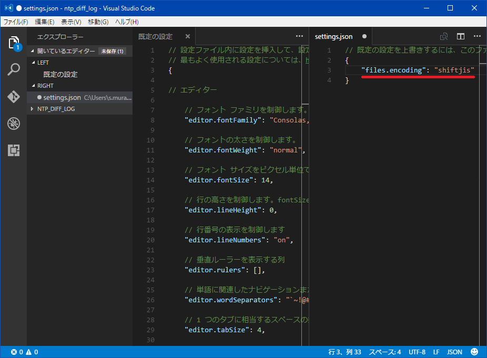Click the errors and warnings count in status bar
This screenshot has width=487, height=358.
pos(25,352)
